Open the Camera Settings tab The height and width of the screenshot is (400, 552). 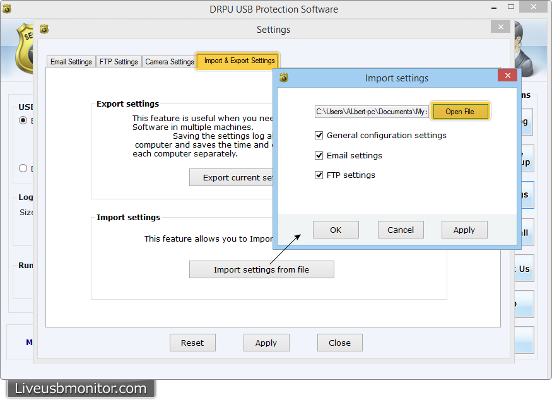(169, 62)
